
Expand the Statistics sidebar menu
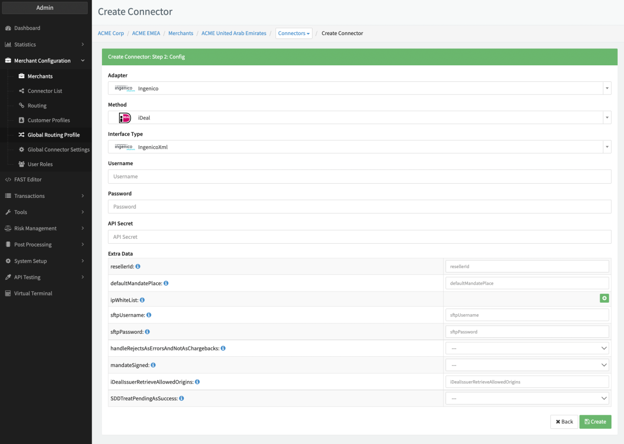click(x=45, y=44)
